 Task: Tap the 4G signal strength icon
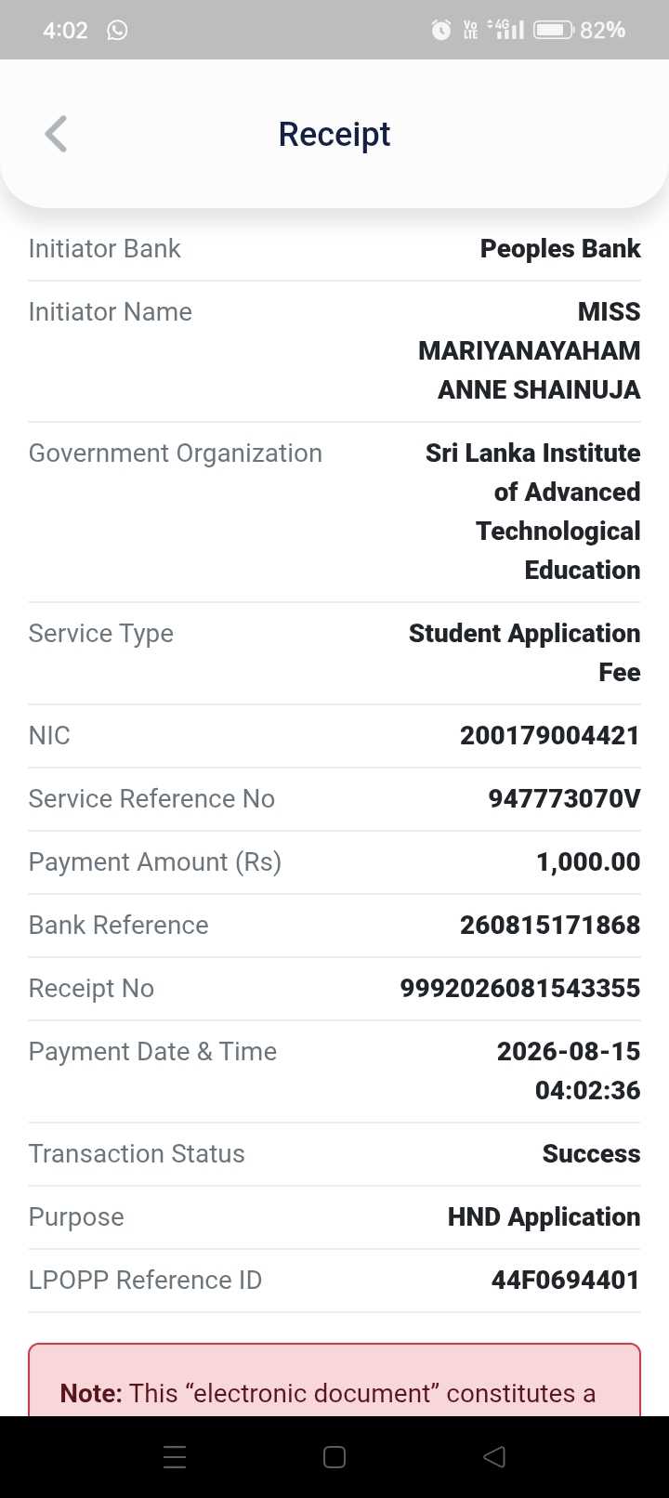point(505,30)
